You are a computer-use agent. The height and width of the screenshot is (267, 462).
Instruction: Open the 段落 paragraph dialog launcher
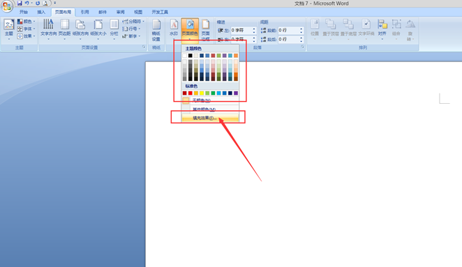[303, 47]
